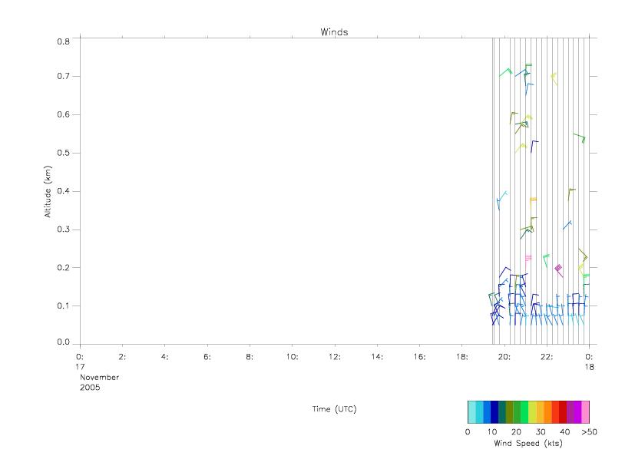635x469 pixels.
Task: Click the '17' start date label
Action: pos(80,367)
